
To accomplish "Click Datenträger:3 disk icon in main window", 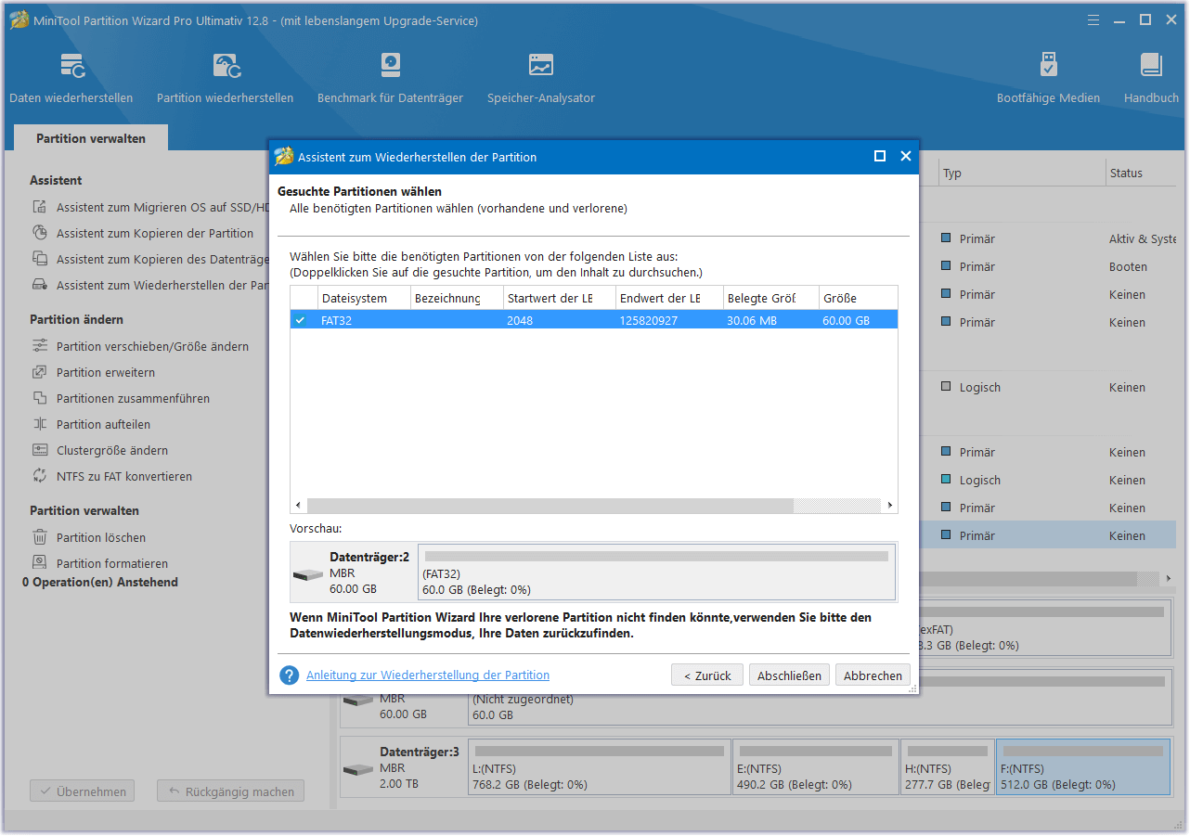I will tap(358, 770).
